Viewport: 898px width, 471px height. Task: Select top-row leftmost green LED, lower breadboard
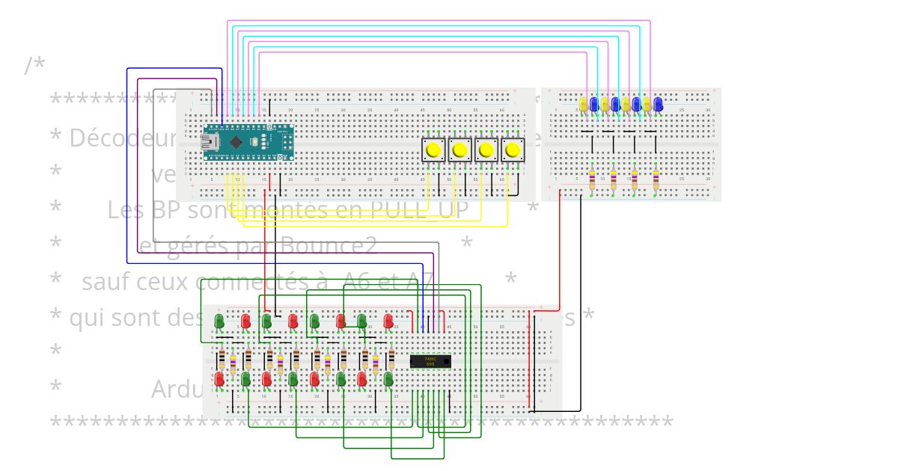219,321
